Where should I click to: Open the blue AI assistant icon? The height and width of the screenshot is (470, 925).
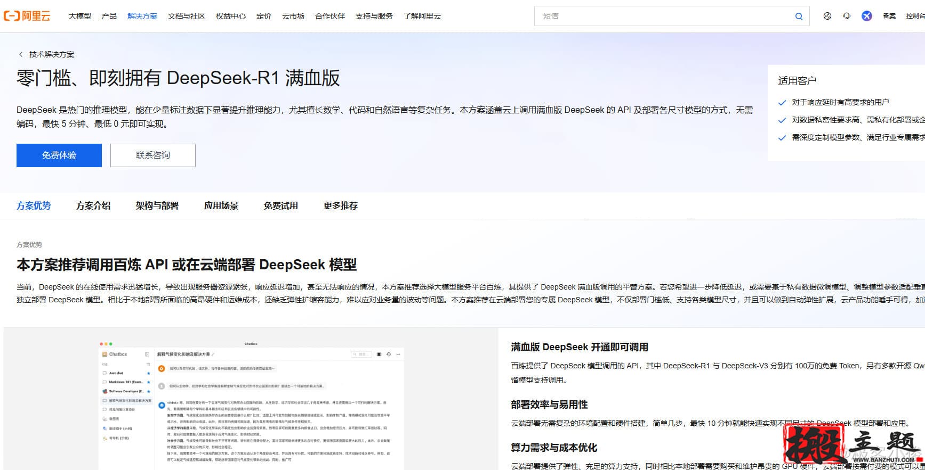(x=867, y=16)
